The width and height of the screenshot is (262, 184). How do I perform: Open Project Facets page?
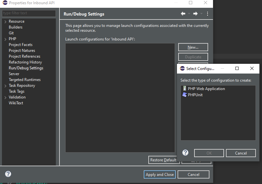pos(20,45)
